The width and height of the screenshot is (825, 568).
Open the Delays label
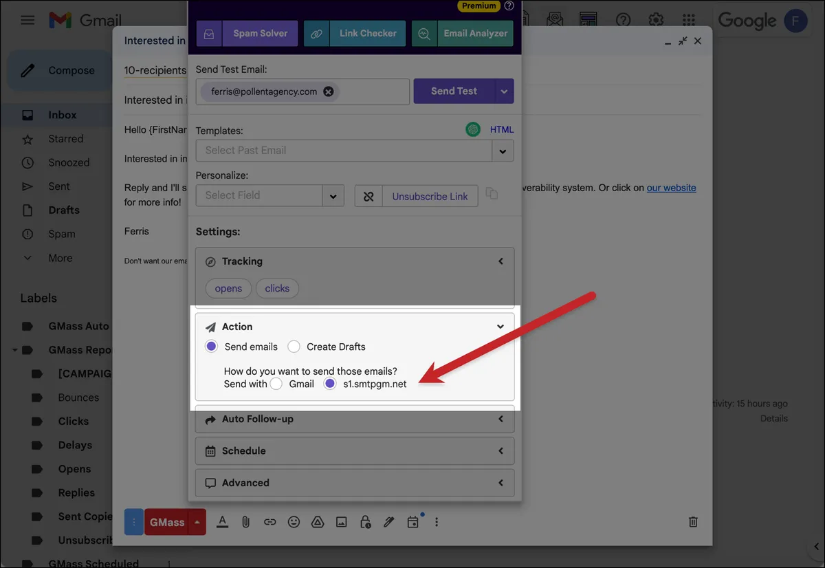click(x=75, y=445)
